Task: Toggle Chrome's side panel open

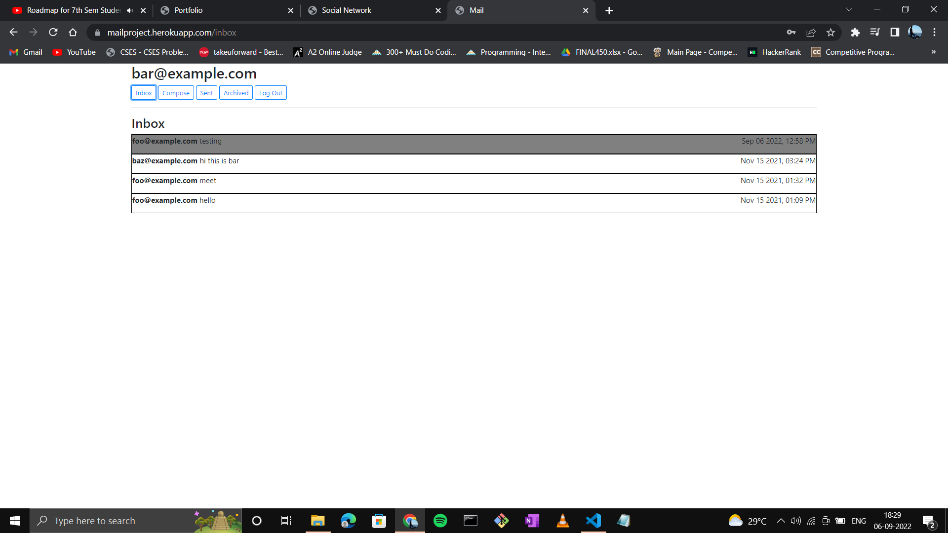Action: coord(894,32)
